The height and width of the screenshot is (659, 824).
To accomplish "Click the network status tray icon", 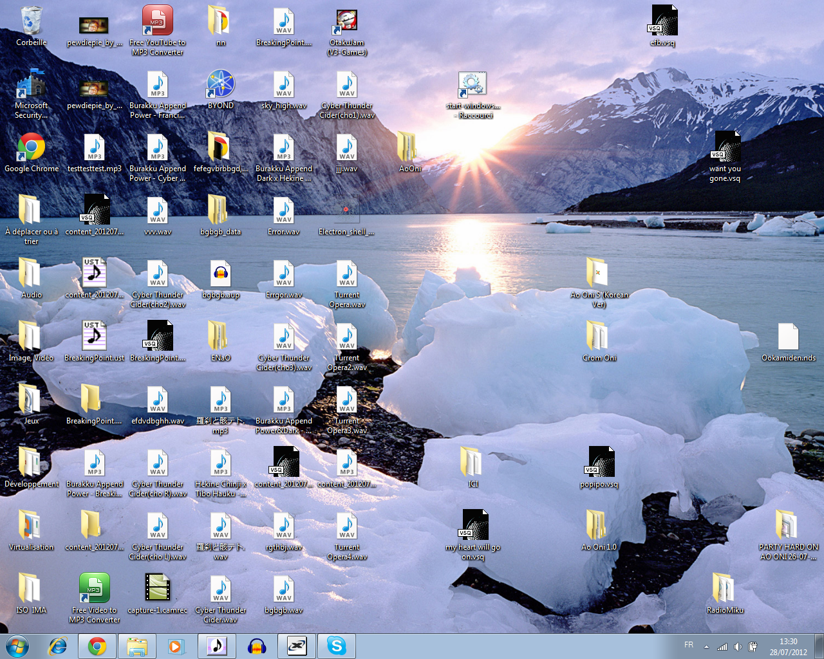I will (722, 647).
